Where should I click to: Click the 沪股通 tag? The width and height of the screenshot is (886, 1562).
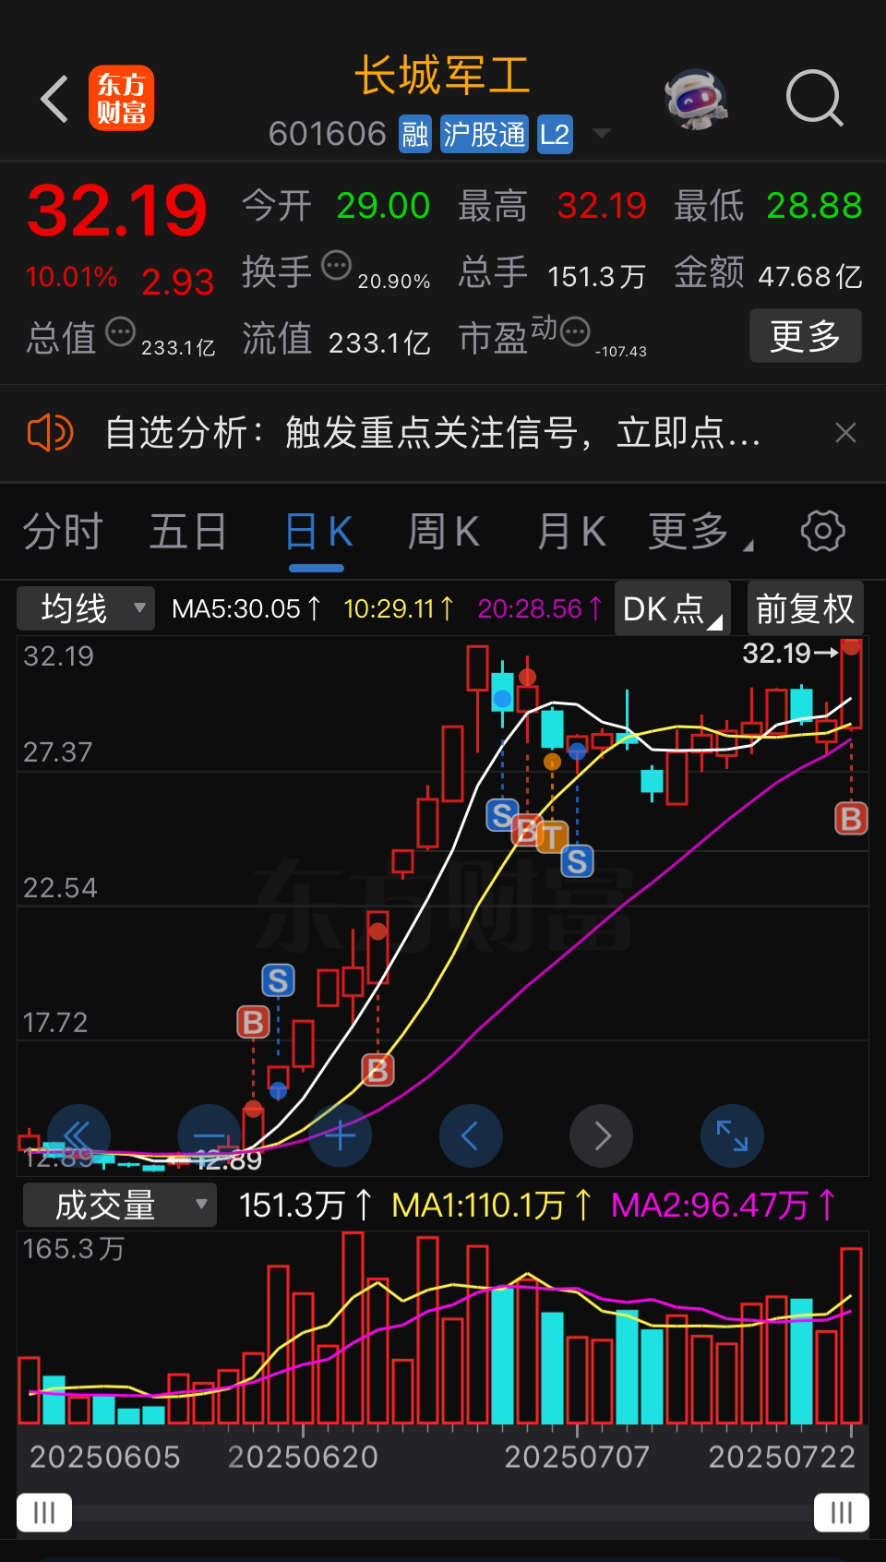(x=484, y=135)
